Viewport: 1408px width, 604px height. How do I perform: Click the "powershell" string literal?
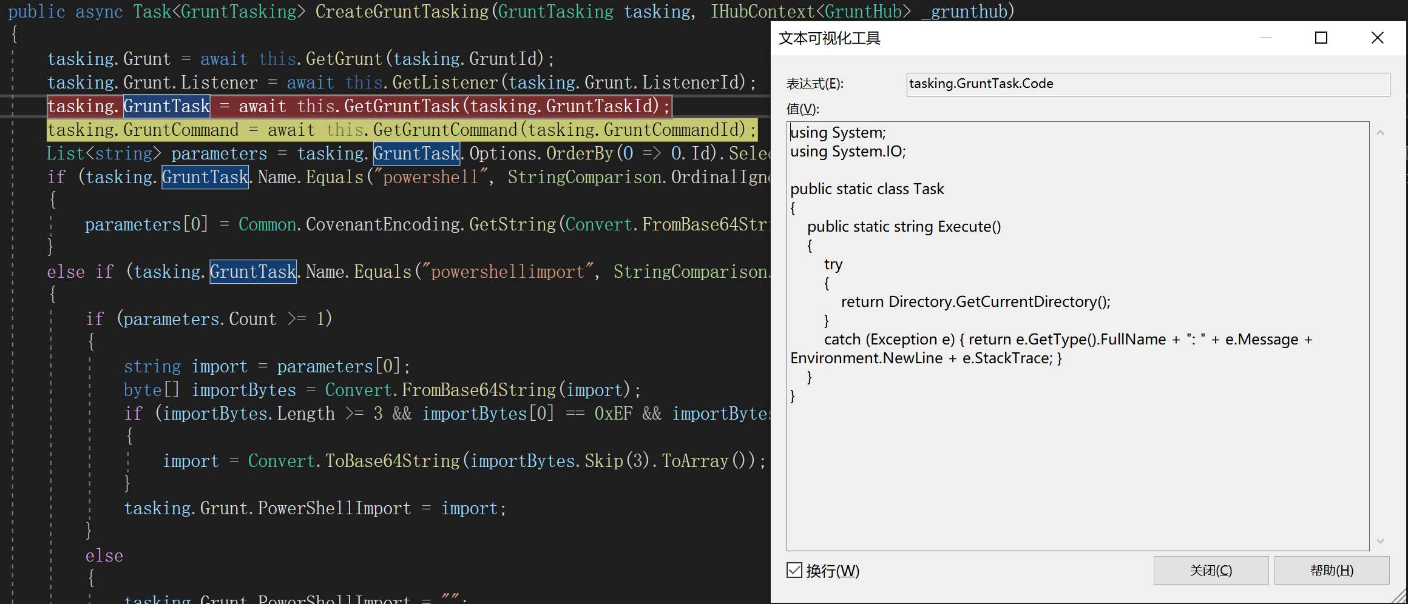tap(431, 177)
